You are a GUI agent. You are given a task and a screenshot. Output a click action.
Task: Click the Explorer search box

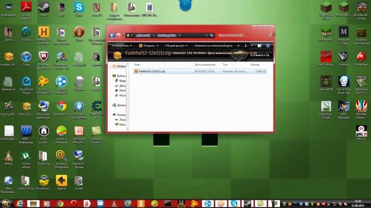[243, 35]
